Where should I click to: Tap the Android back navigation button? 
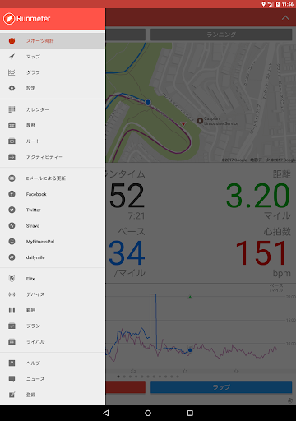coord(106,413)
